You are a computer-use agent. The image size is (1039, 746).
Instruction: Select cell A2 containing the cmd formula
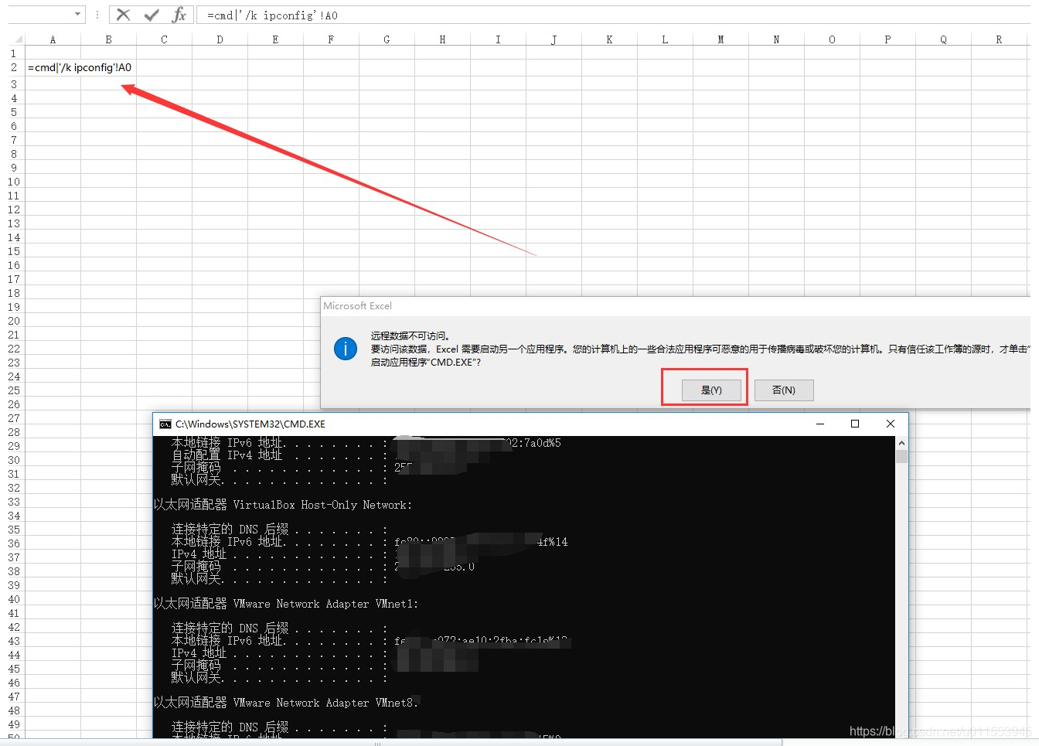click(x=53, y=67)
